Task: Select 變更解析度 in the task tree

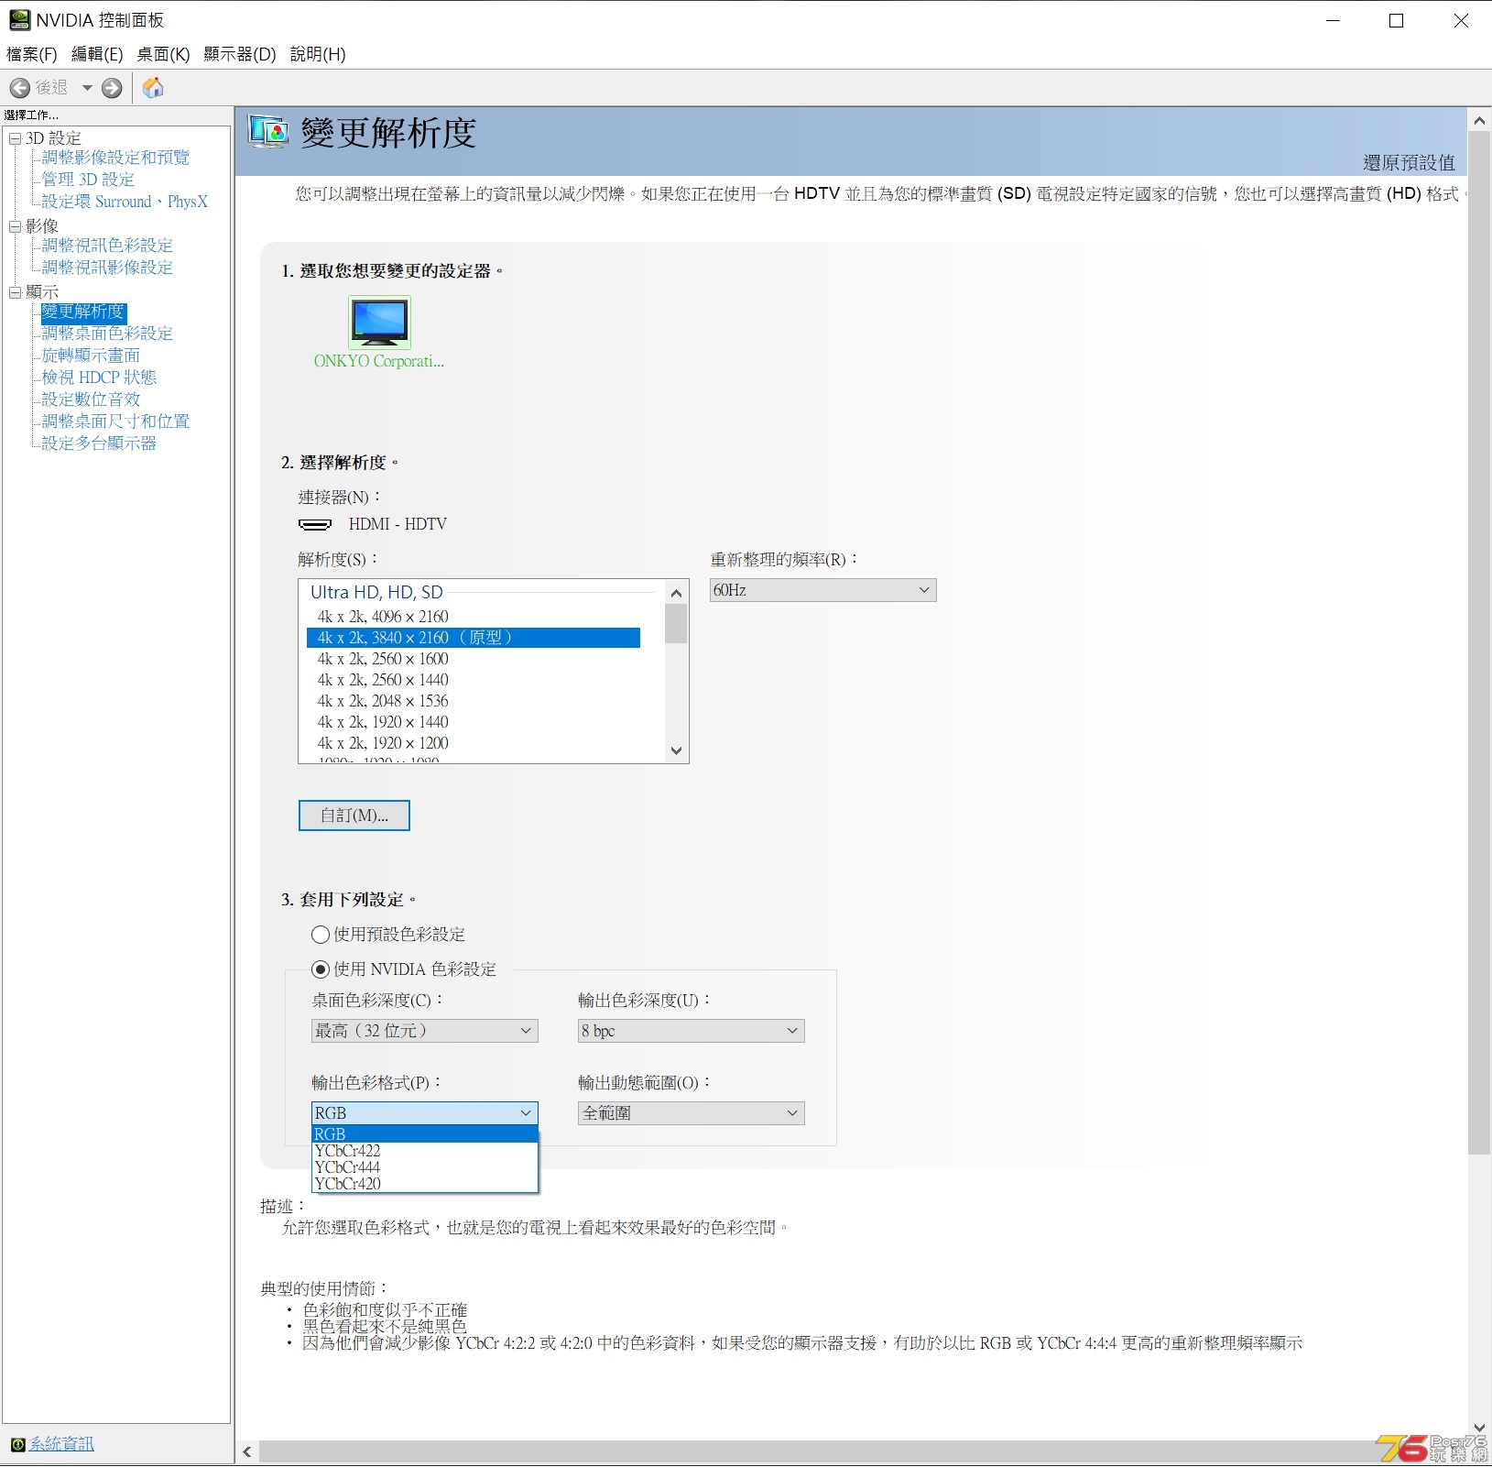Action: click(83, 312)
